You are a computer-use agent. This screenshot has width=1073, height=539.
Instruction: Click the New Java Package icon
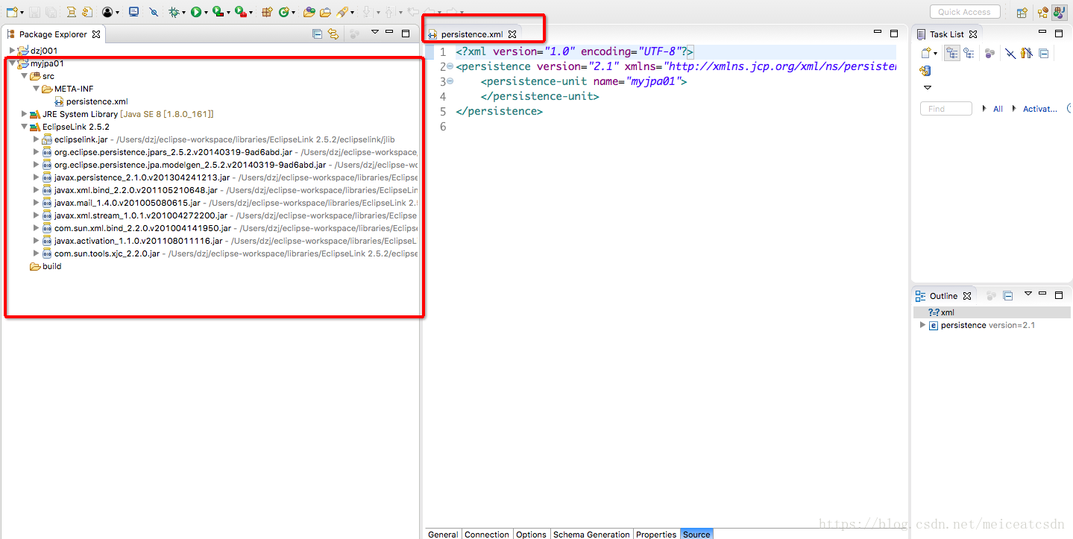point(266,12)
